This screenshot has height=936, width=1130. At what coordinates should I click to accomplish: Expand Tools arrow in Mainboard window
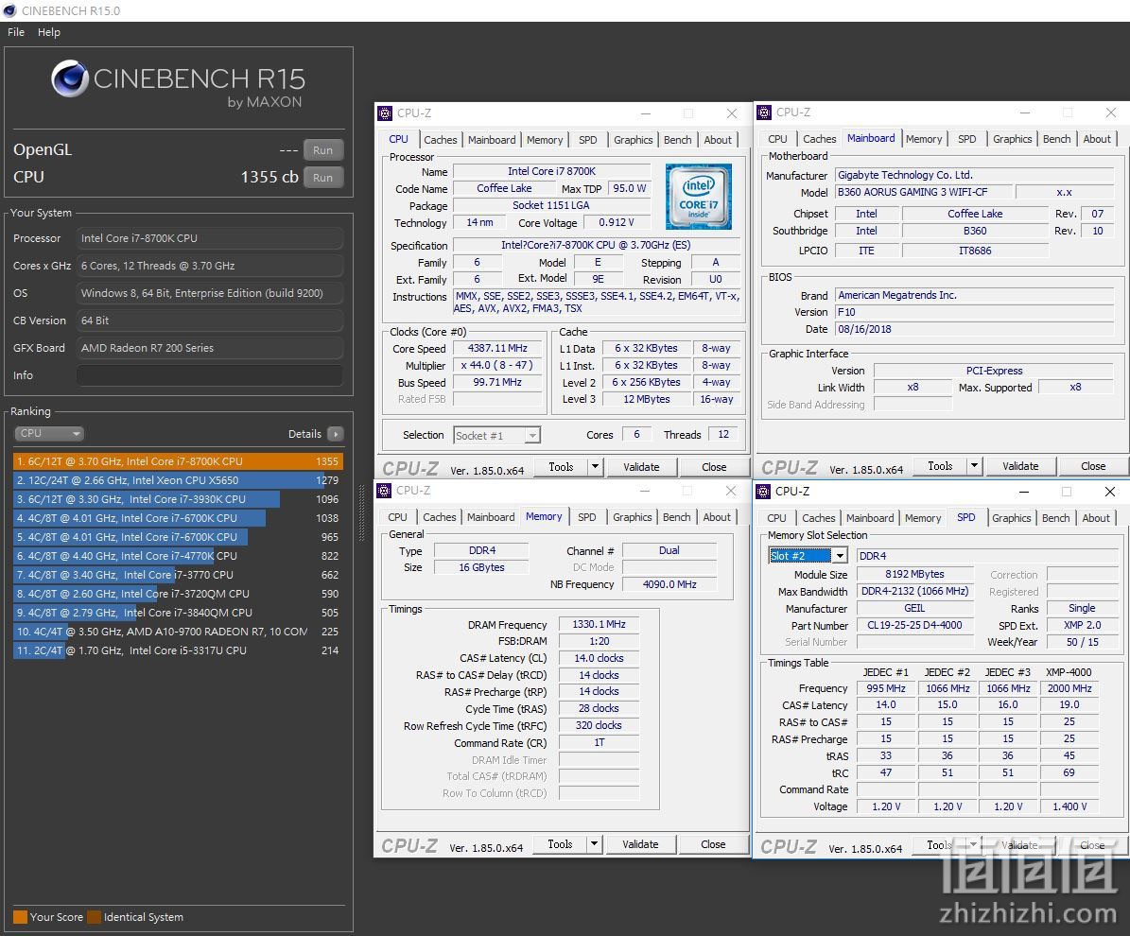pyautogui.click(x=974, y=466)
